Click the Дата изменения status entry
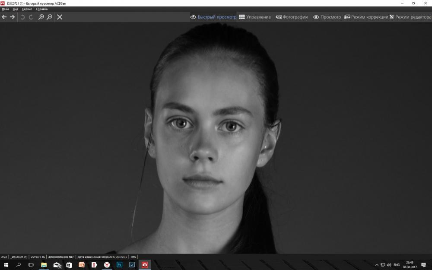432x270 pixels. pos(102,257)
